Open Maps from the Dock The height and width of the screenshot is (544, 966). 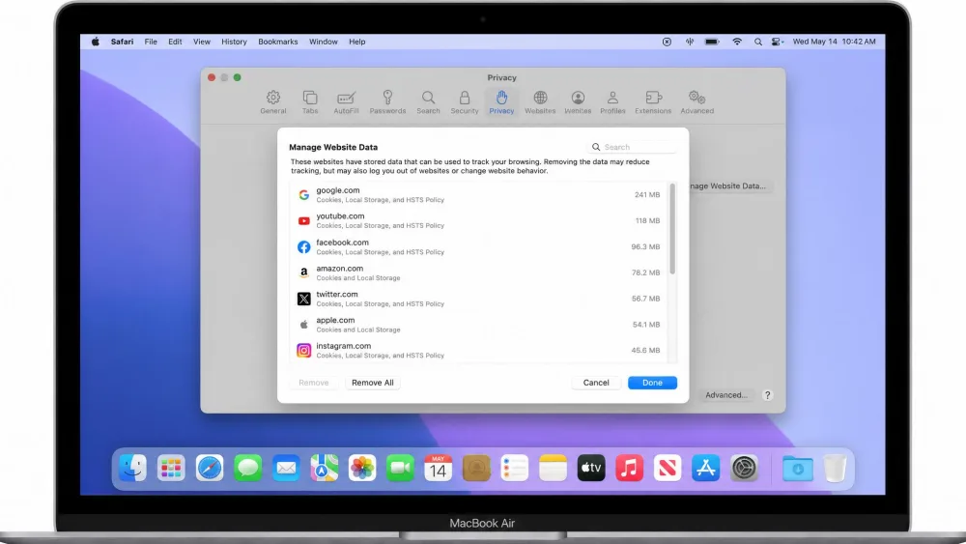324,469
